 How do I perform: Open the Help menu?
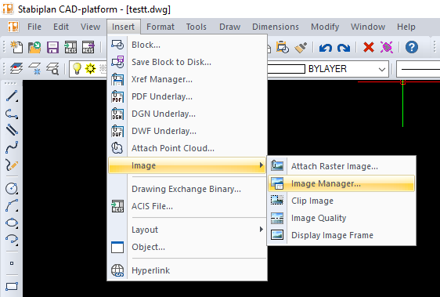[406, 27]
